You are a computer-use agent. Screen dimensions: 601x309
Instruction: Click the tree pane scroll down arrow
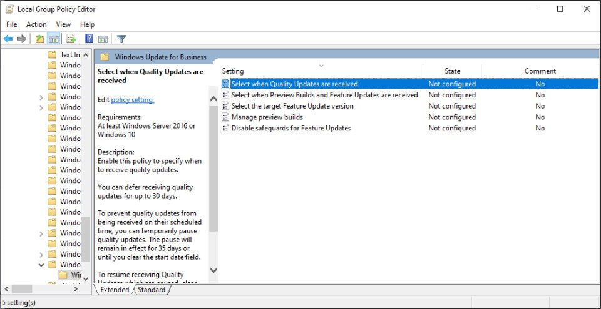coord(86,279)
